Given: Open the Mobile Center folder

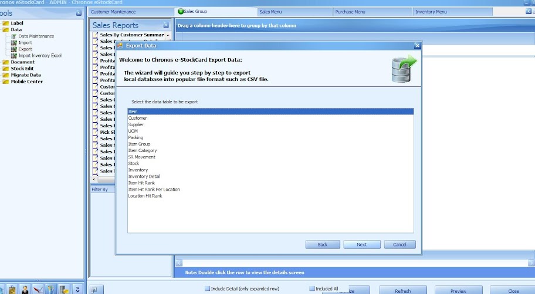Looking at the screenshot, I should pos(26,82).
